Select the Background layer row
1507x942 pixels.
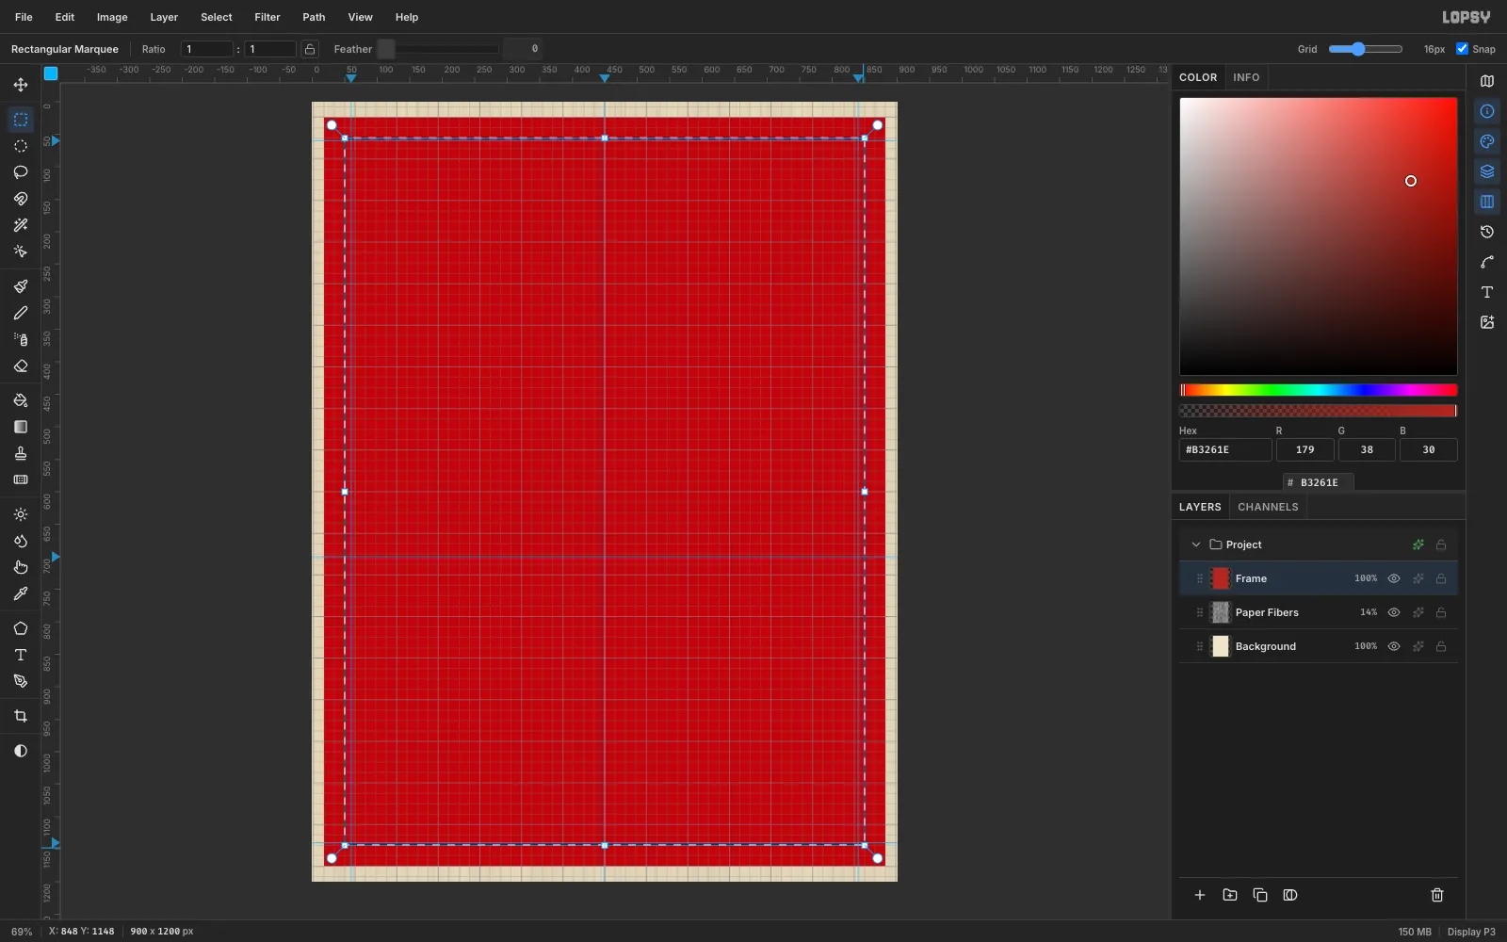[1319, 646]
